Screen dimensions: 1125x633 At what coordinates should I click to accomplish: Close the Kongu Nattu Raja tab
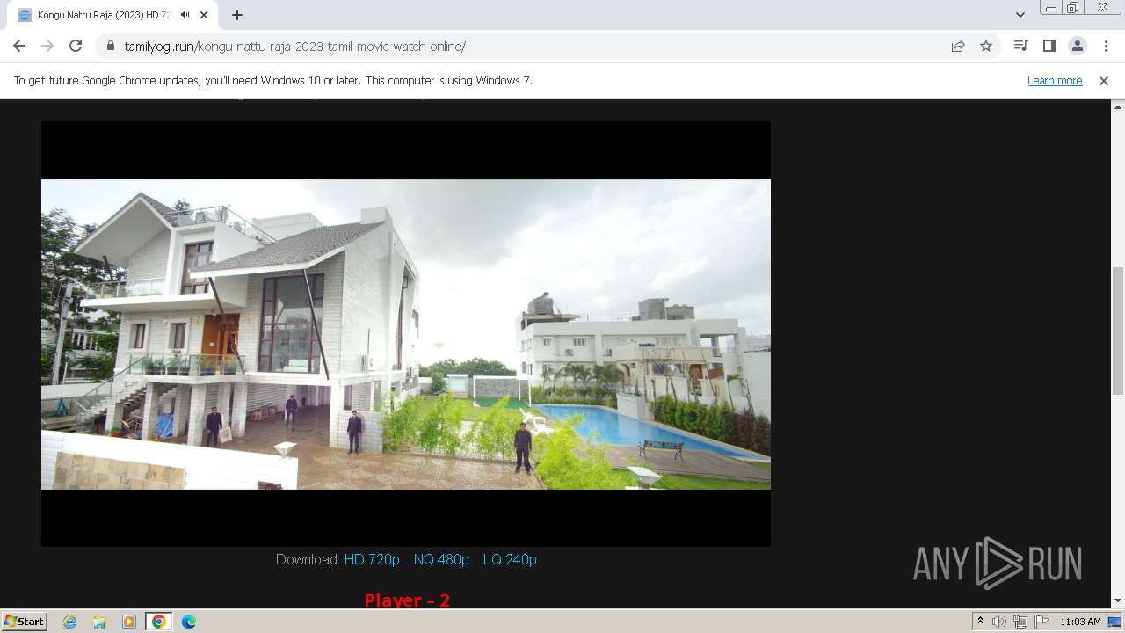(x=205, y=15)
